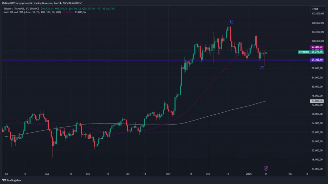This screenshot has height=184, width=328.
Task: Click the 108.000,00 price axis label
Action: [x=318, y=23]
